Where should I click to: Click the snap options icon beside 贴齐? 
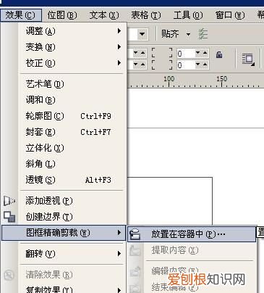coord(203,34)
